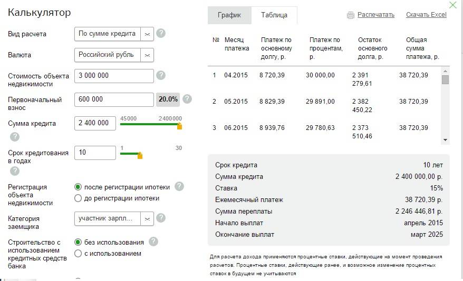The width and height of the screenshot is (463, 281).
Task: Click help icon beside Стоимость объекта недвижимости
Action: tap(161, 75)
